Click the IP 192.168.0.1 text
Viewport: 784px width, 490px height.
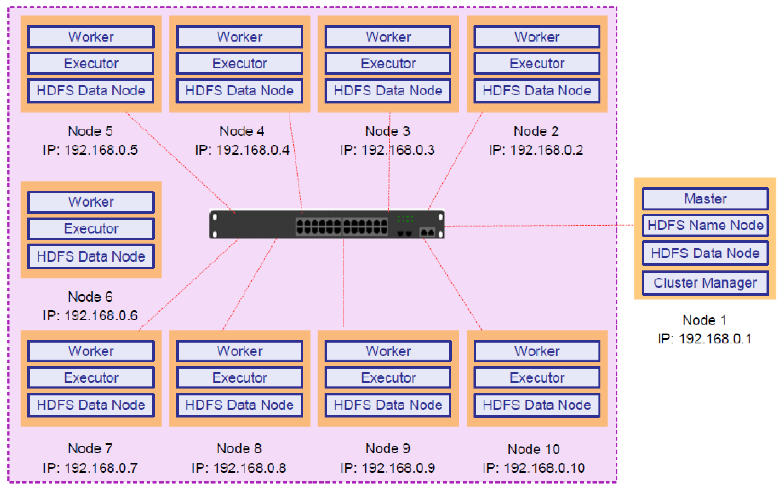(x=705, y=339)
